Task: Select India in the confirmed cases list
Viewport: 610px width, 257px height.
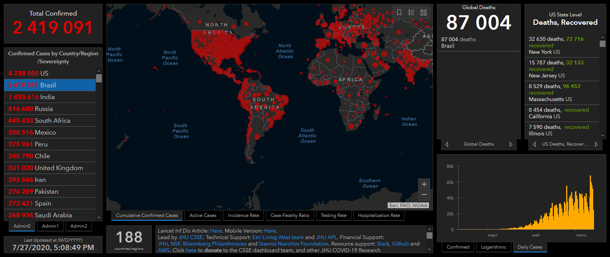Action: pyautogui.click(x=50, y=97)
